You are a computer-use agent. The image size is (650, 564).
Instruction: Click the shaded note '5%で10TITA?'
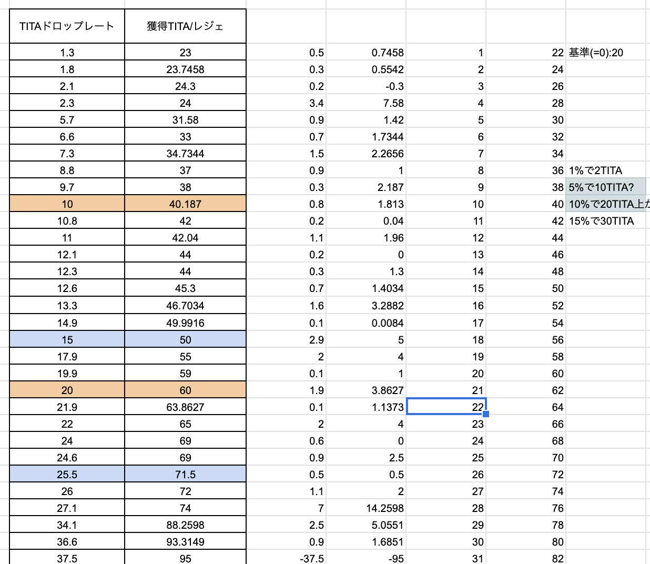pos(606,187)
